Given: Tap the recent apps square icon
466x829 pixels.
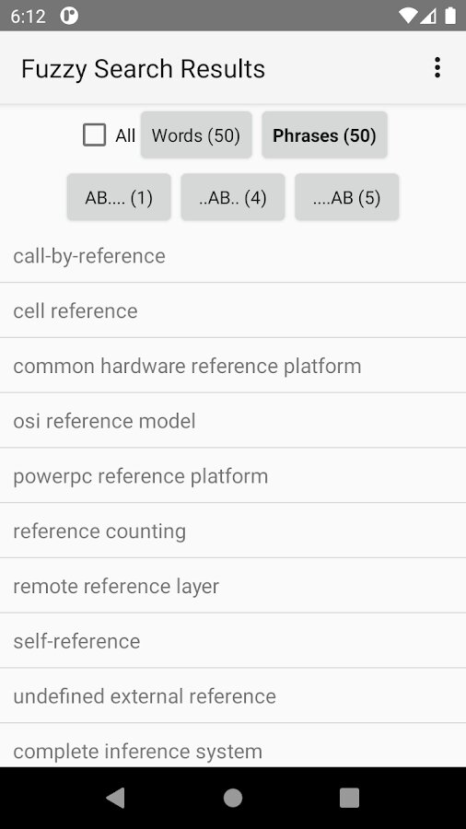Looking at the screenshot, I should click(349, 798).
